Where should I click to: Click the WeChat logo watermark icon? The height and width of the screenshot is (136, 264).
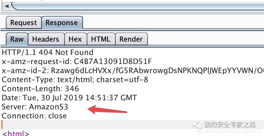tap(197, 125)
